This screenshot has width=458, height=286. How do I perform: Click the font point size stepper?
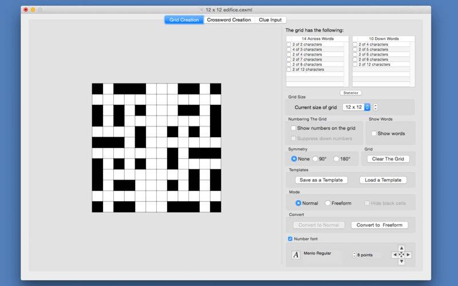(x=354, y=255)
